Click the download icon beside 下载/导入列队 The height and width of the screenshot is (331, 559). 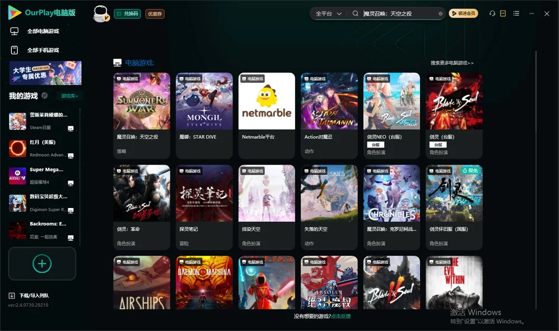point(12,296)
